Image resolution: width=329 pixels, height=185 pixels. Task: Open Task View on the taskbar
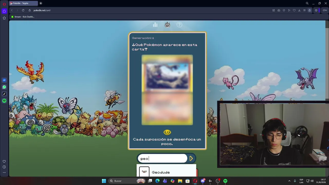150,181
